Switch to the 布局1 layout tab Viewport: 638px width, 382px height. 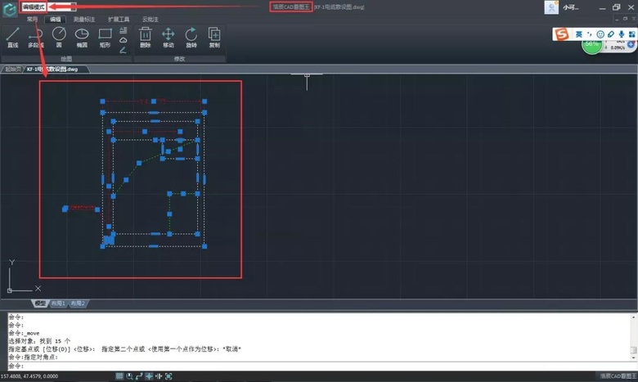click(58, 303)
